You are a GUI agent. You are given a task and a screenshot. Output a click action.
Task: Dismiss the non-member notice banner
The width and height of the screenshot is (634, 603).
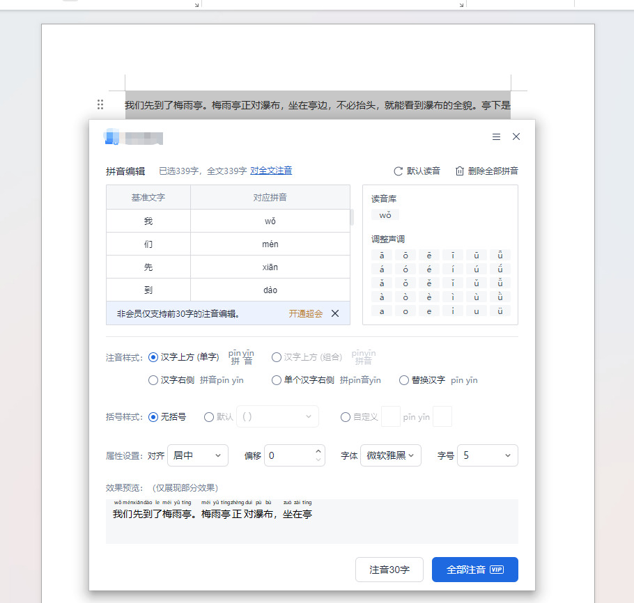(335, 313)
